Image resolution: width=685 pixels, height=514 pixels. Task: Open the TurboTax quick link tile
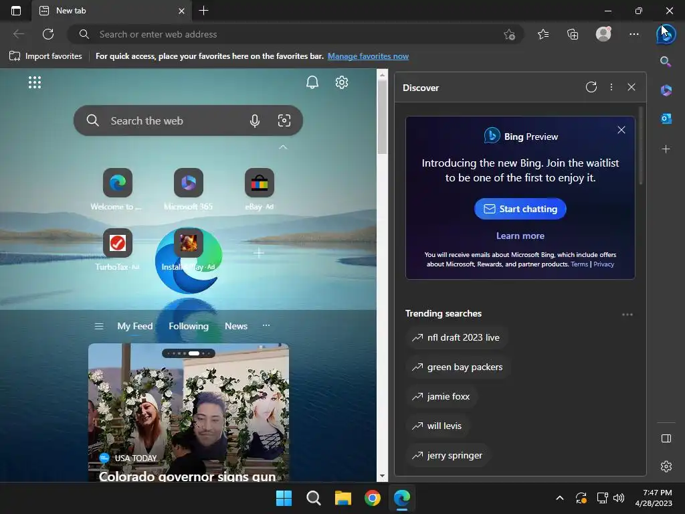click(117, 250)
